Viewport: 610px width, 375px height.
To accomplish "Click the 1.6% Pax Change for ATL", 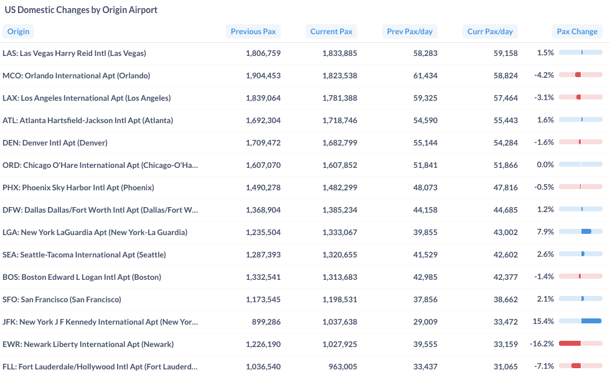I will point(545,119).
